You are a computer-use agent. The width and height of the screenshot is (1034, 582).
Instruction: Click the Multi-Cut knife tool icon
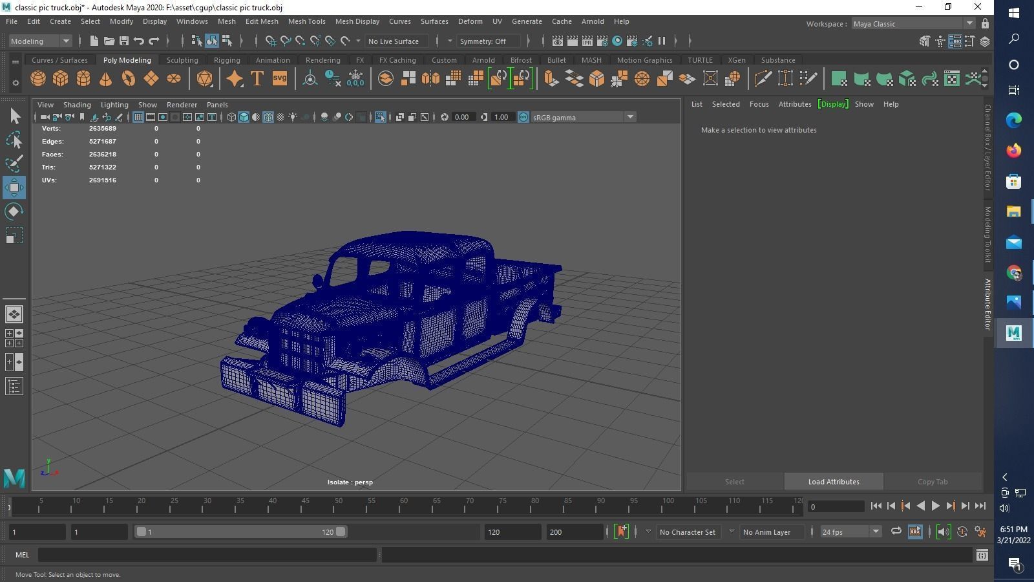pyautogui.click(x=763, y=79)
